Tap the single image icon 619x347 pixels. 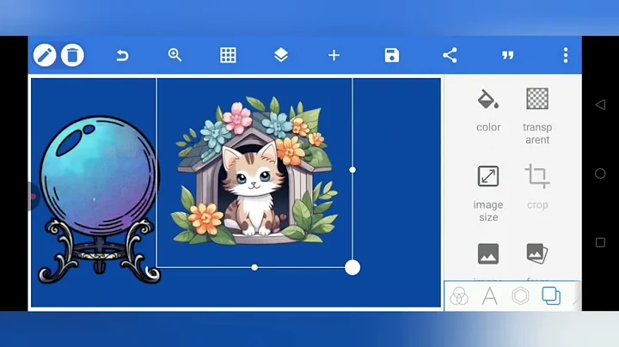coord(488,253)
